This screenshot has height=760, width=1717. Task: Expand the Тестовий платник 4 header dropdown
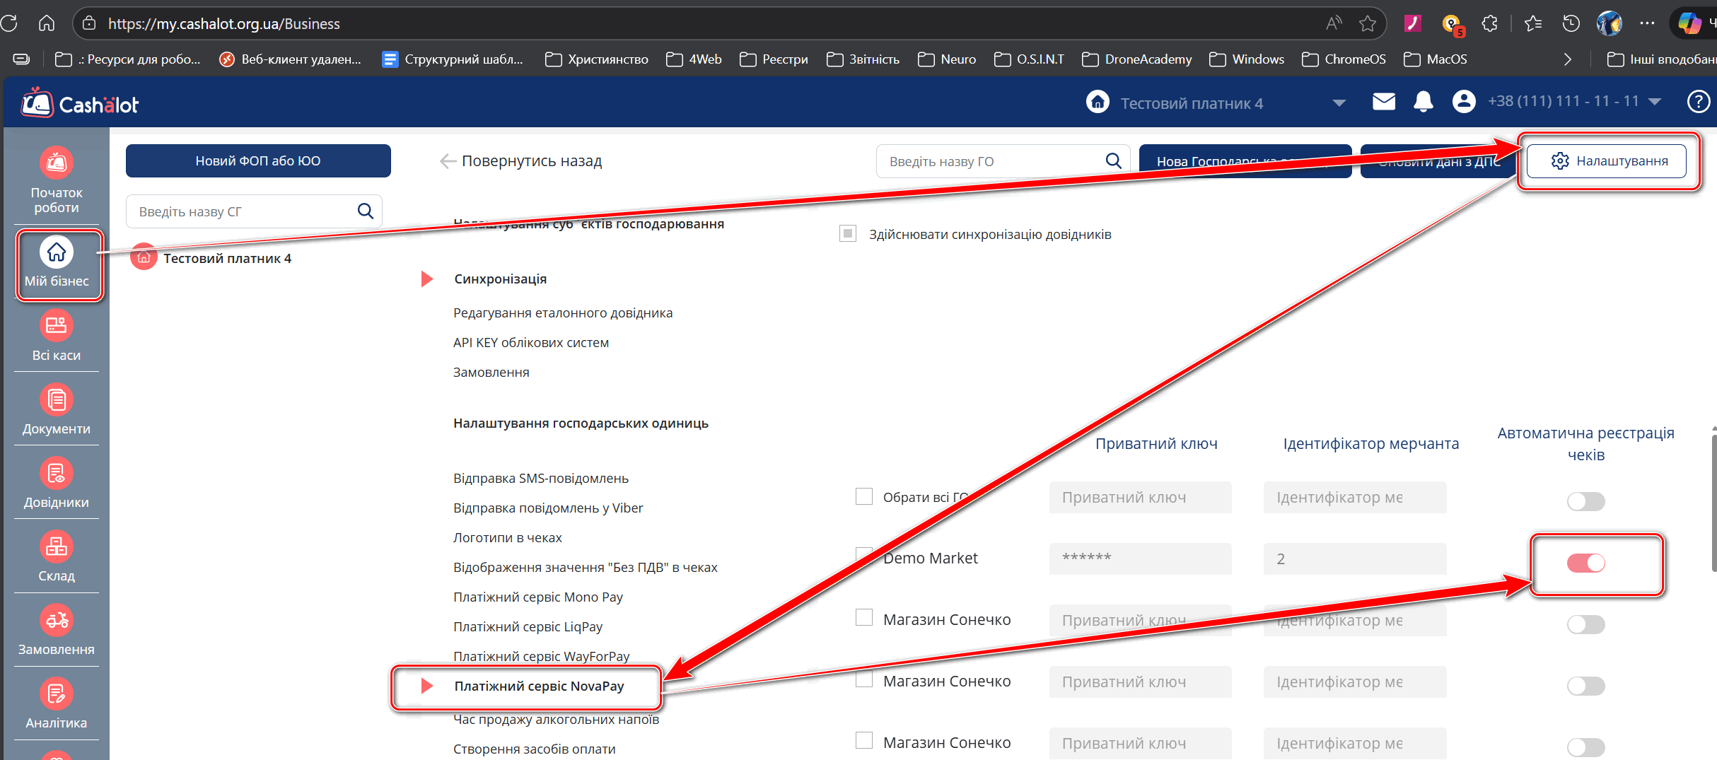(1339, 103)
